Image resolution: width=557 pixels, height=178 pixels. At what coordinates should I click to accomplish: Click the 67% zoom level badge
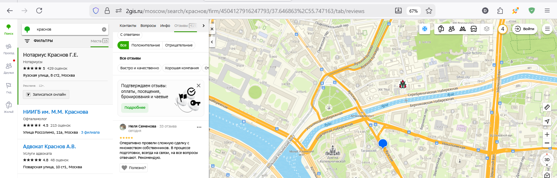414,11
